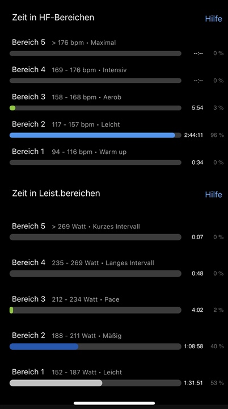Select the Zeit in HF-Bereichen heading
Screen dimensions: 228x409
click(53, 18)
